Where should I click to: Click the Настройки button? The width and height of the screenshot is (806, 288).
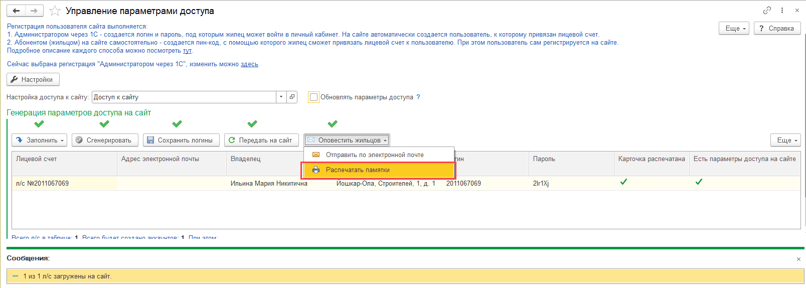(x=33, y=79)
